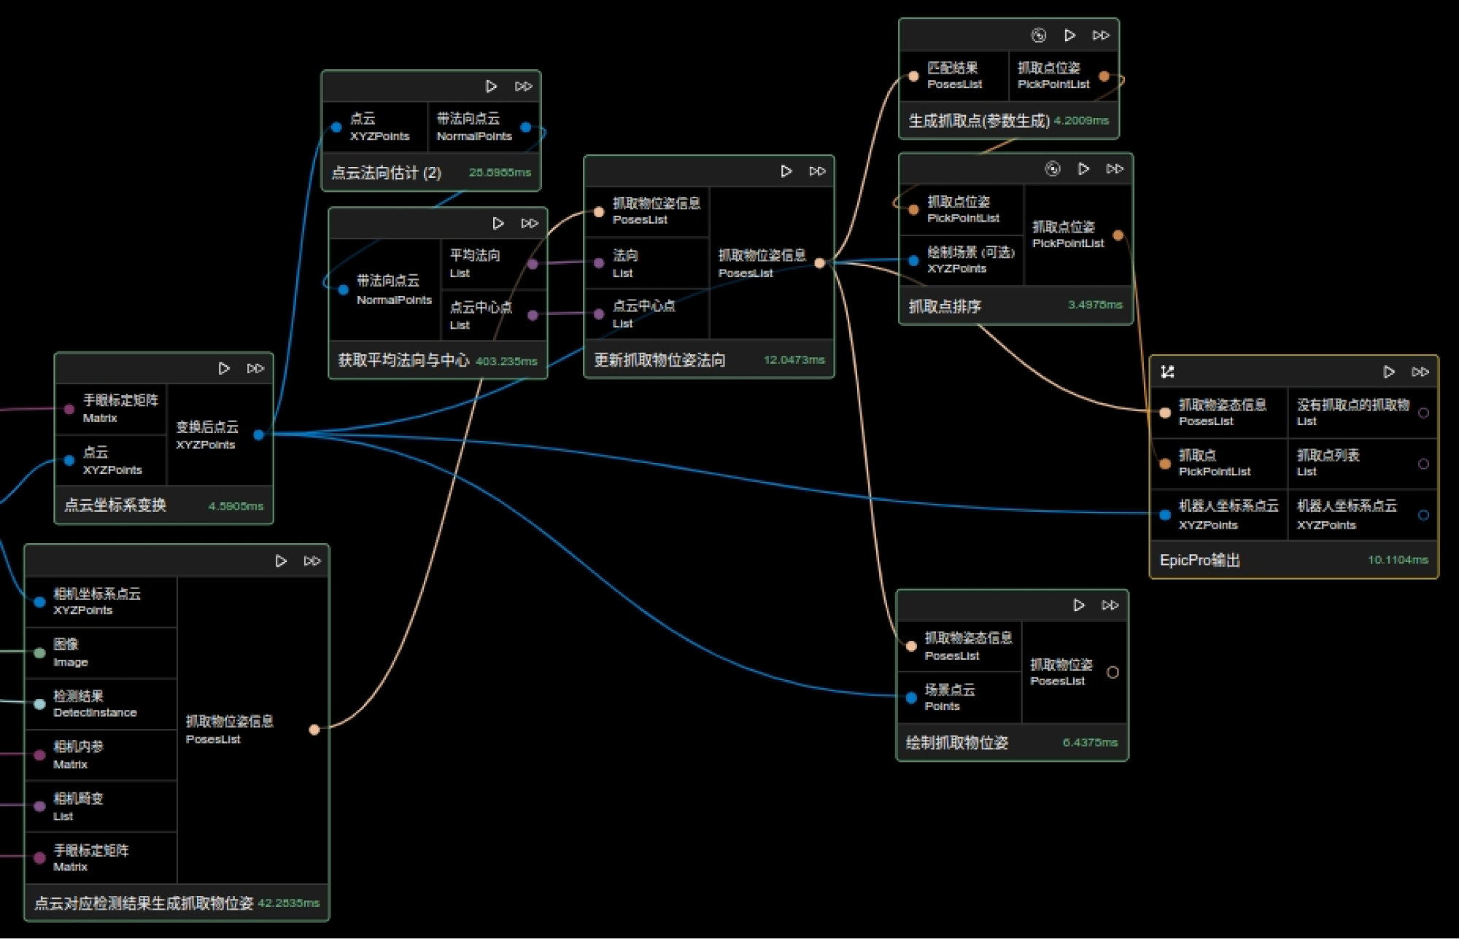Viewport: 1459px width, 939px height.
Task: Click the 场景点云 Points blue input port
Action: tap(911, 698)
